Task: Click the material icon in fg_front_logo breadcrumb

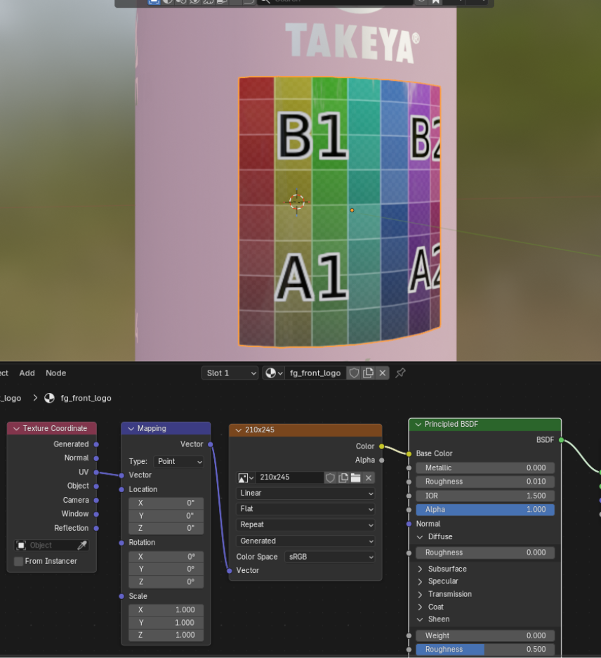Action: (49, 398)
